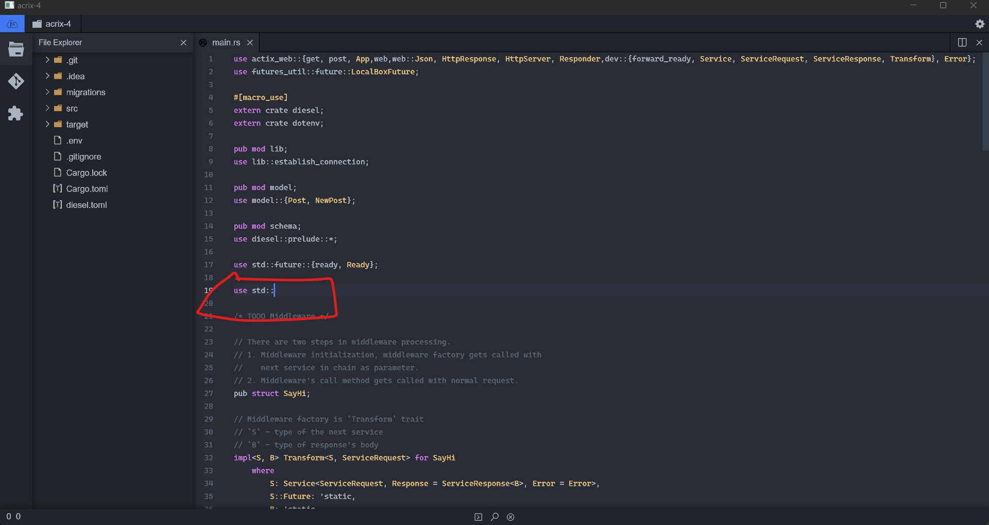Screen dimensions: 989x525
Task: Expand the .idea folder chevron
Action: (47, 76)
